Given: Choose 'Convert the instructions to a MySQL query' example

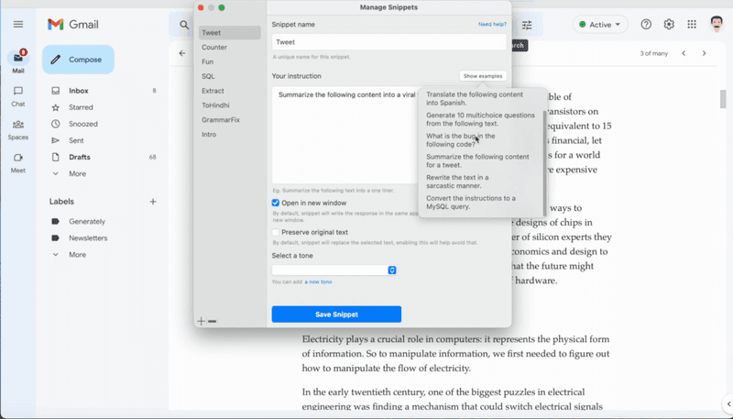Looking at the screenshot, I should click(x=471, y=202).
